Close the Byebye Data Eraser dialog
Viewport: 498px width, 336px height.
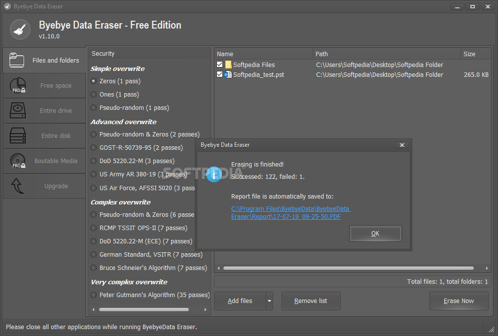click(x=402, y=145)
